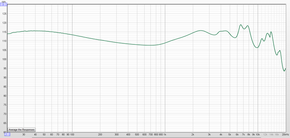Click the 100 SPL axis label

[4, 59]
